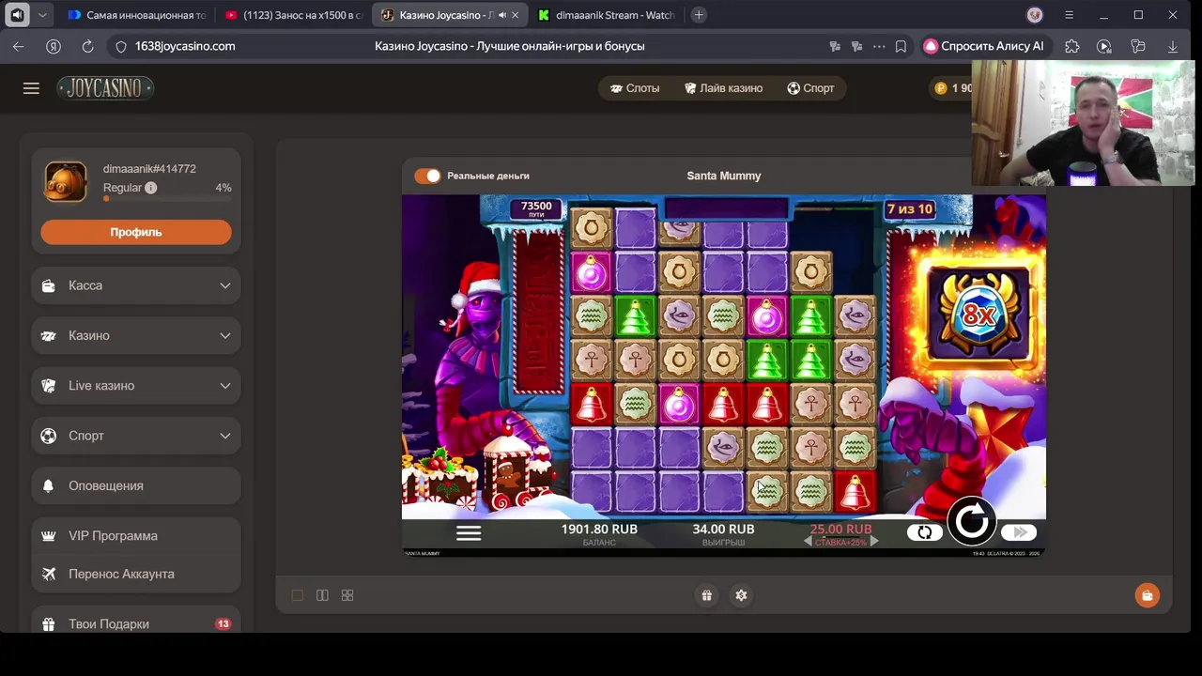This screenshot has height=676, width=1202.
Task: Toggle the Реальные деньги switch
Action: (x=427, y=176)
